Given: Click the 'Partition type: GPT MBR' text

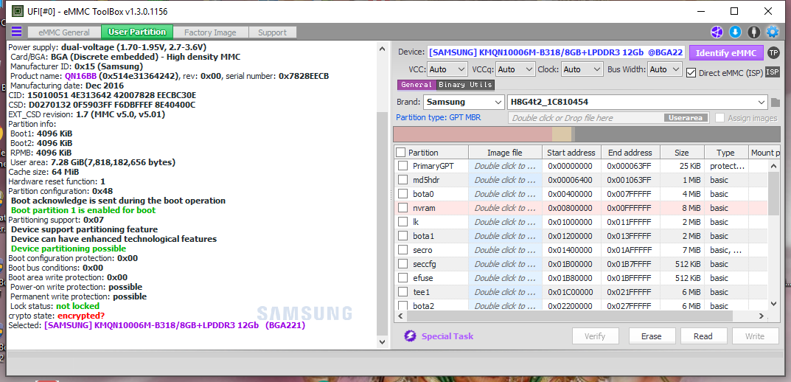Looking at the screenshot, I should tap(438, 117).
